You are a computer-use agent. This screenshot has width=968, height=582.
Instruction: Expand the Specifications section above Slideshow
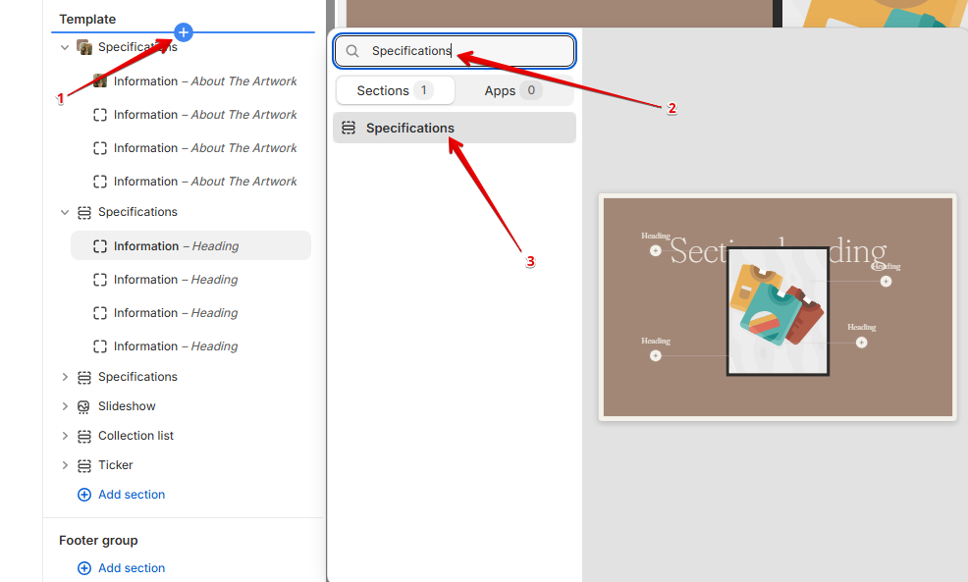(x=65, y=377)
